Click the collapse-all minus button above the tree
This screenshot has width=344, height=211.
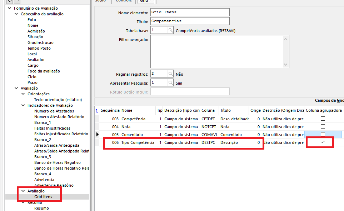[x=17, y=1]
